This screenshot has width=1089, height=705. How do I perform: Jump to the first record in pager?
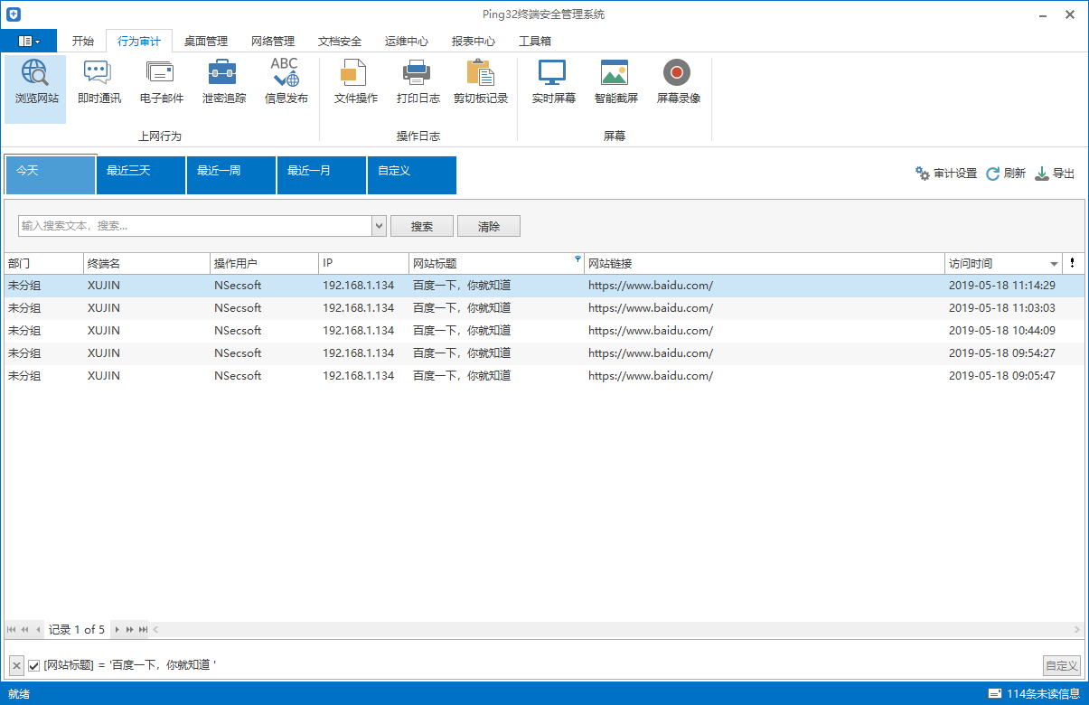click(12, 629)
